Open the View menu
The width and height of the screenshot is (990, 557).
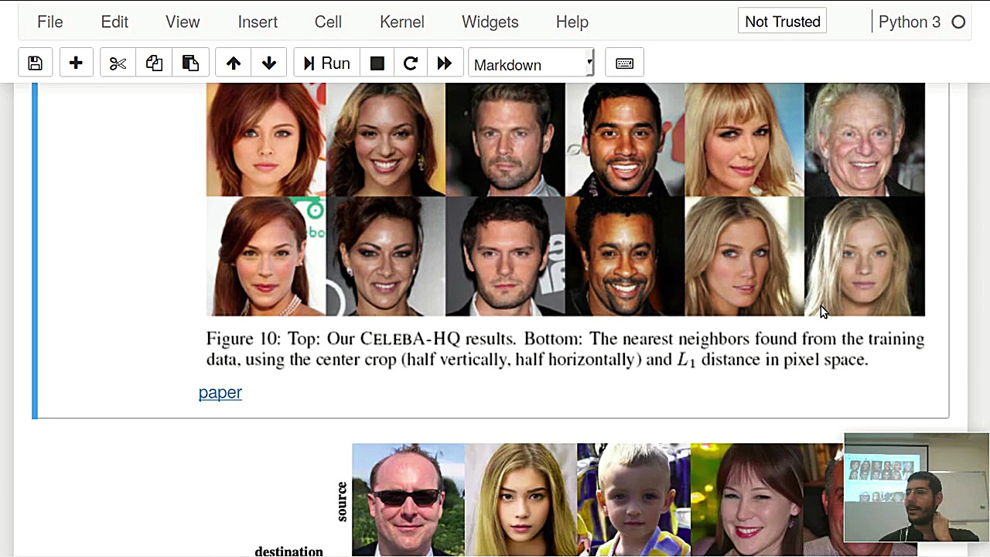183,22
